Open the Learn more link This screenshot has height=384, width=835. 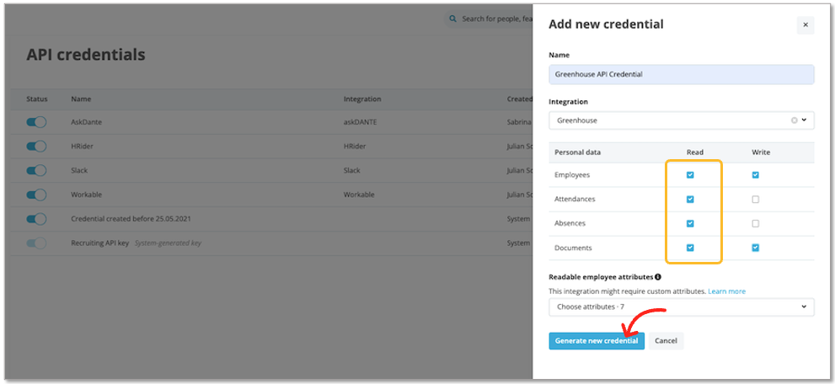[726, 291]
